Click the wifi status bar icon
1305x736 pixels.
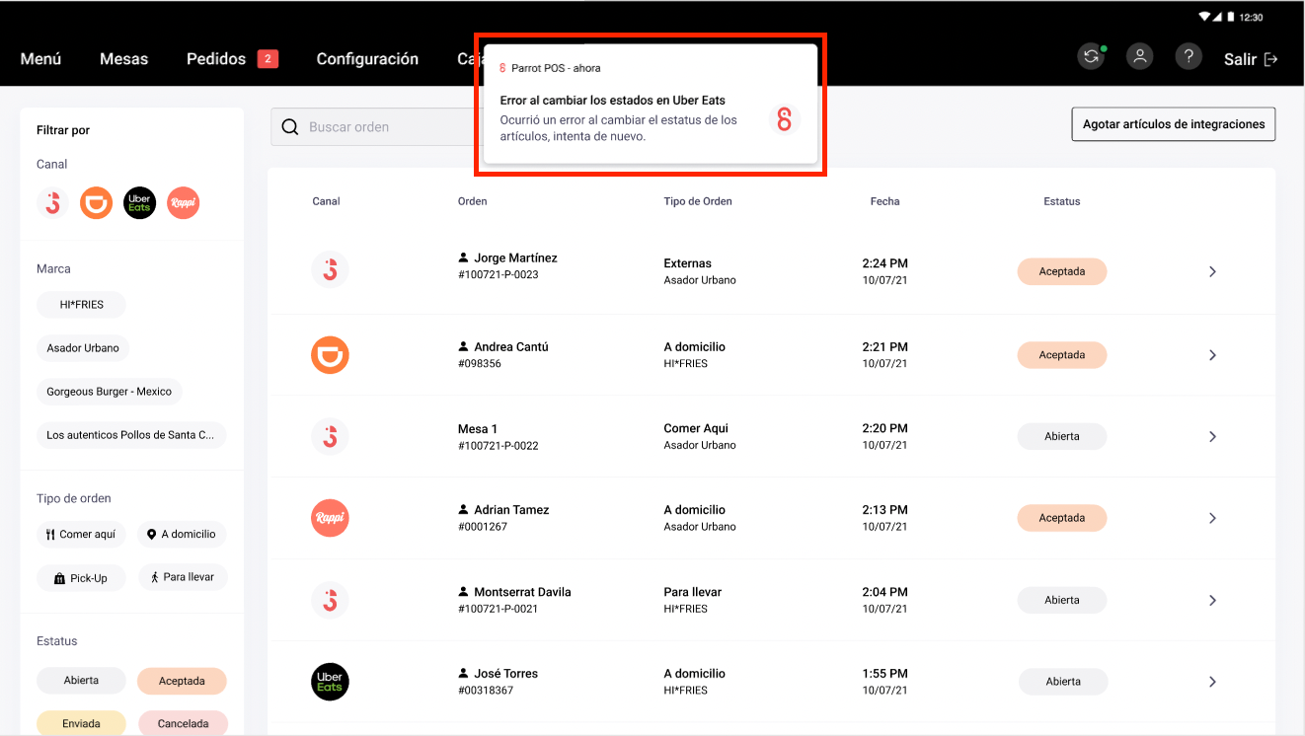click(x=1204, y=17)
